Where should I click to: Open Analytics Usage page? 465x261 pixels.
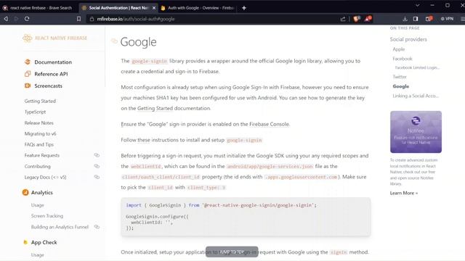click(x=37, y=205)
